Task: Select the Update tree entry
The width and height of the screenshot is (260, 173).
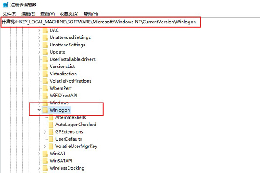Action: click(x=57, y=52)
